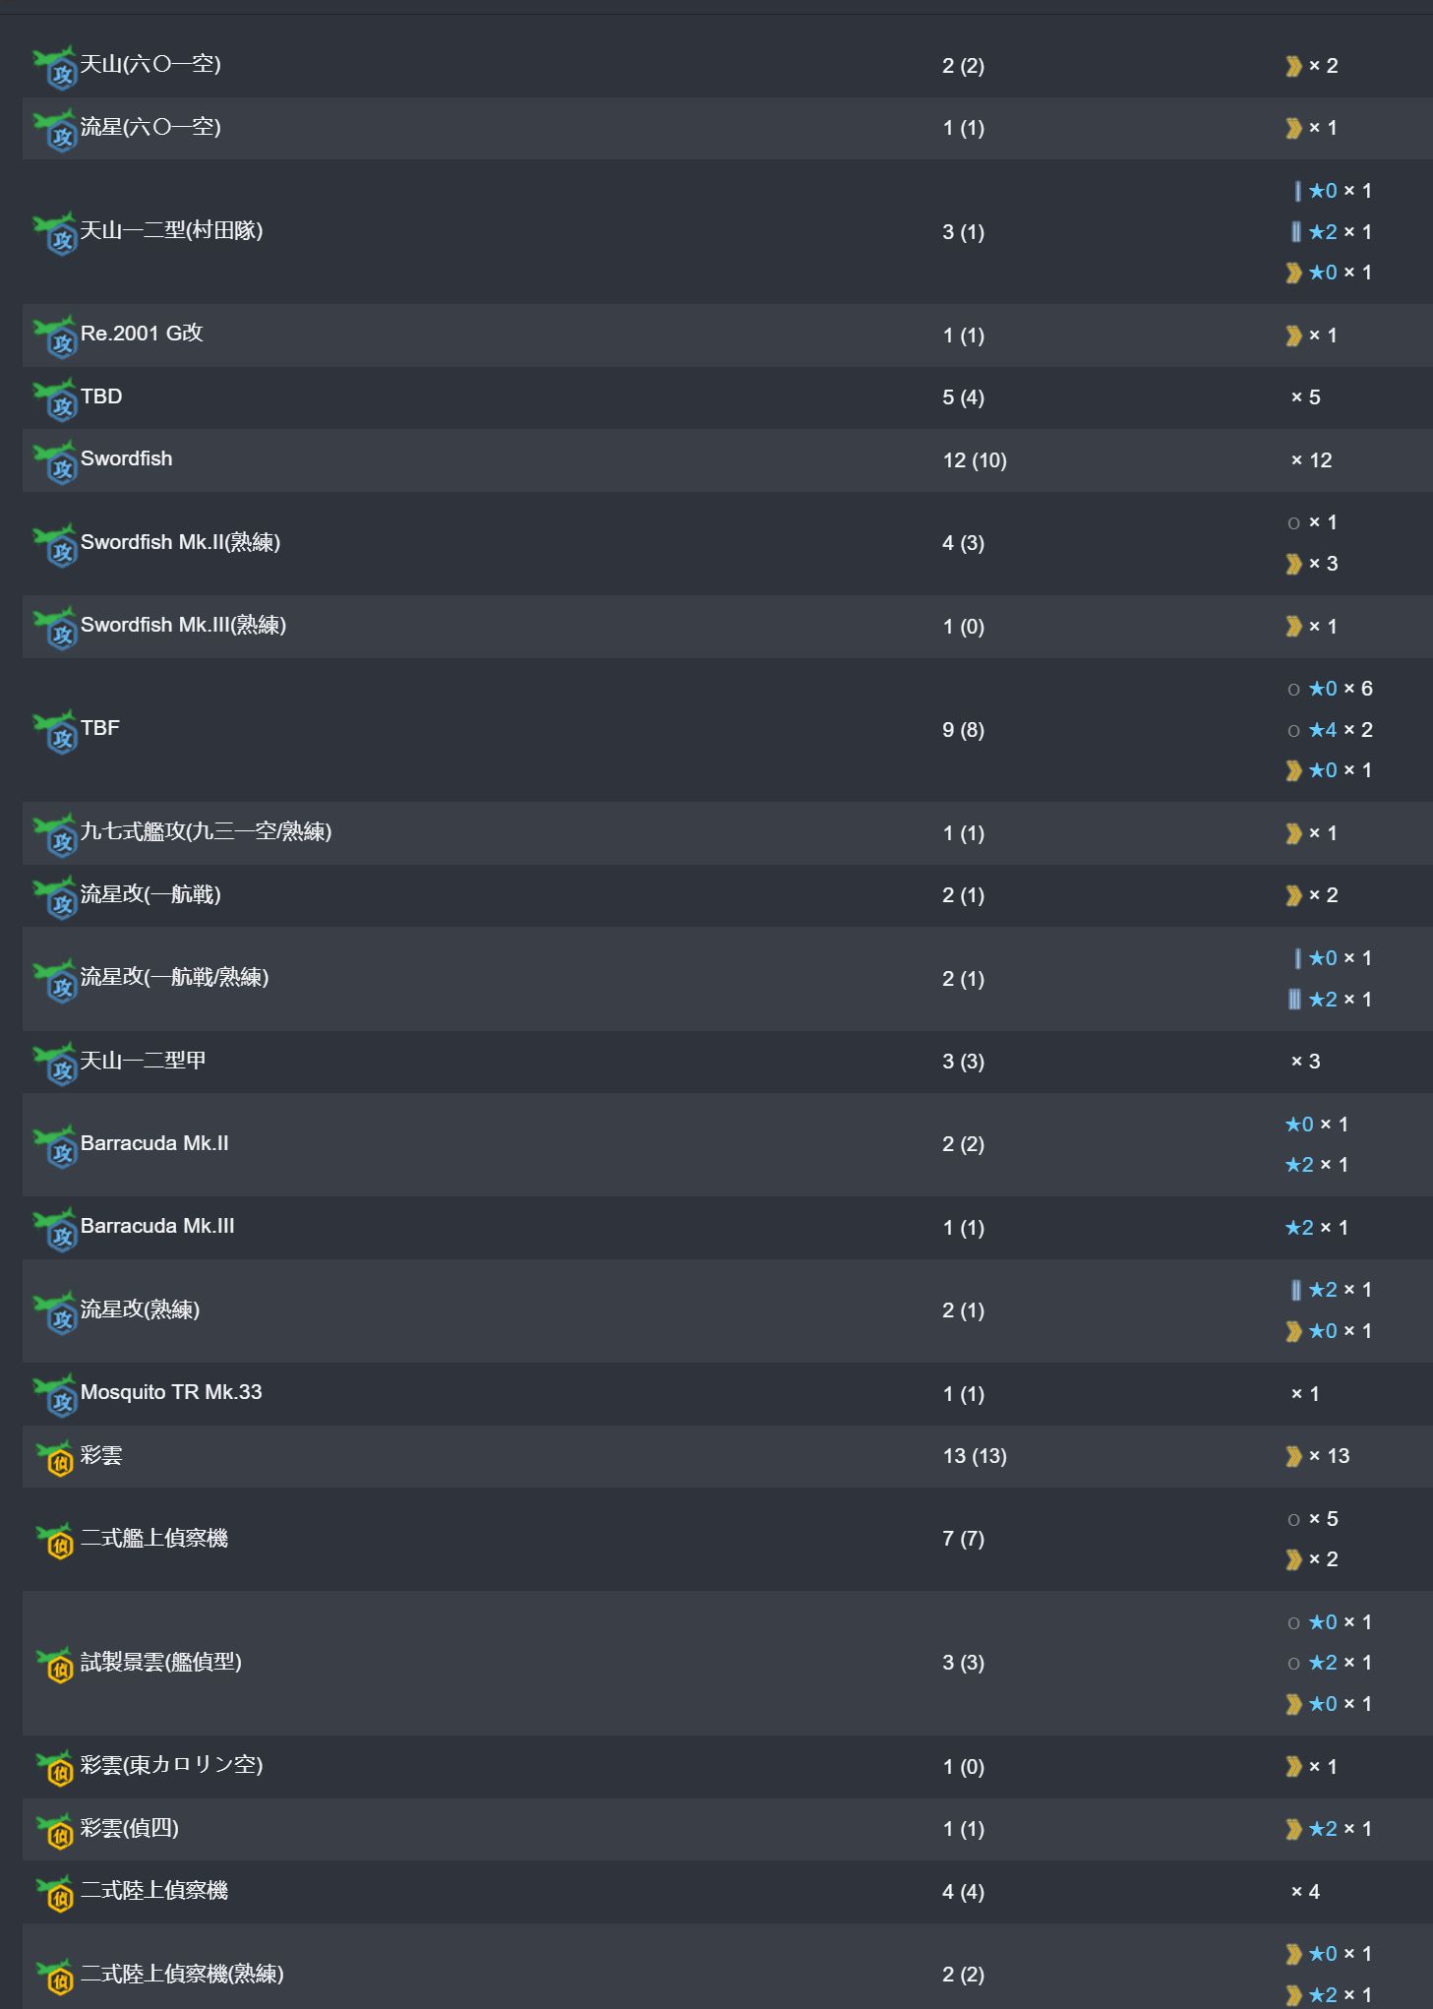This screenshot has height=2009, width=1433.
Task: Click the Swordfish count 12 (10)
Action: (975, 460)
